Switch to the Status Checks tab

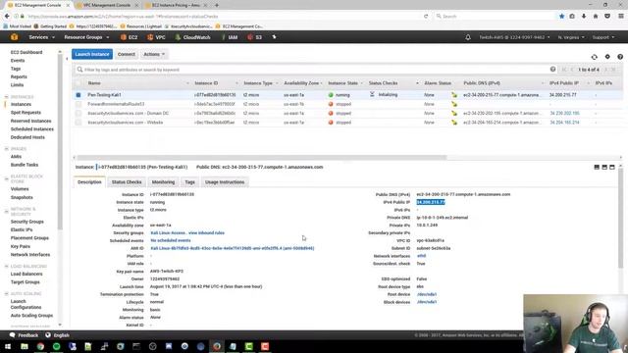point(127,182)
